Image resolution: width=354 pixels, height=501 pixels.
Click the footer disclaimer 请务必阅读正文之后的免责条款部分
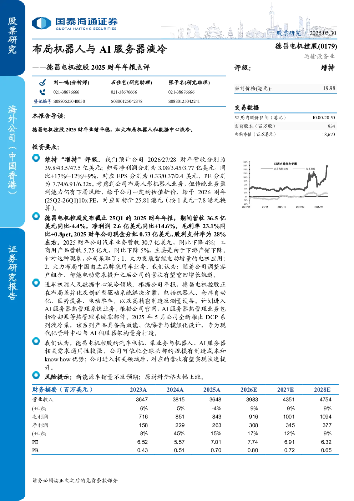pyautogui.click(x=75, y=481)
